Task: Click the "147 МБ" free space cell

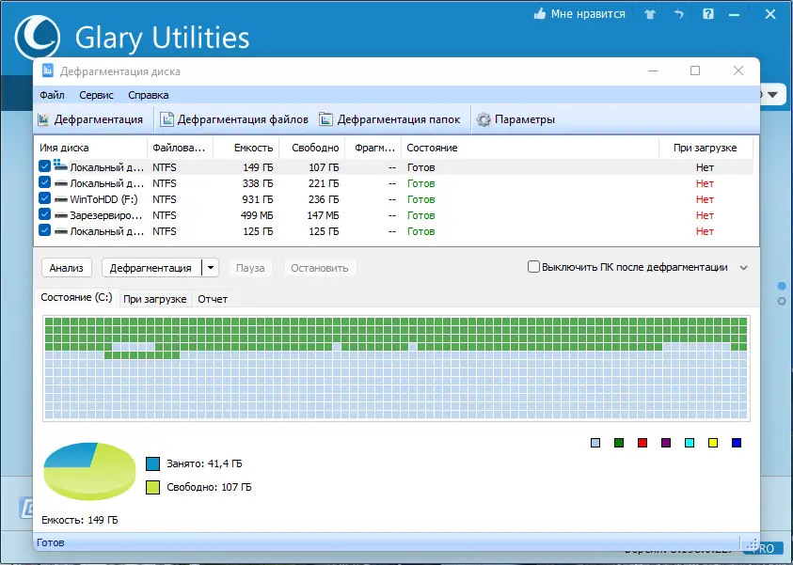Action: point(323,216)
